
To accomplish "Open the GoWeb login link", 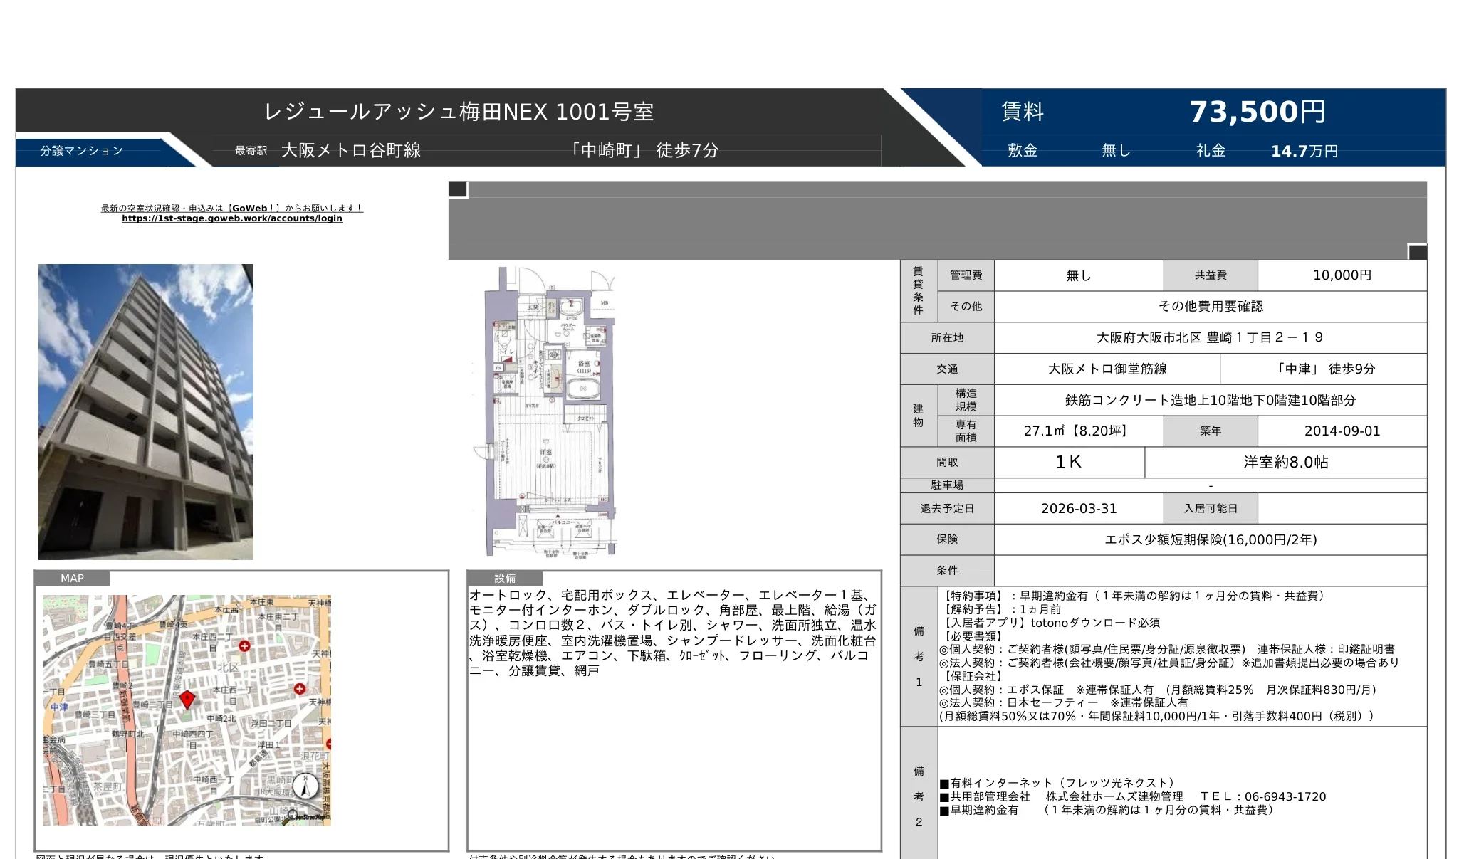I will (232, 218).
